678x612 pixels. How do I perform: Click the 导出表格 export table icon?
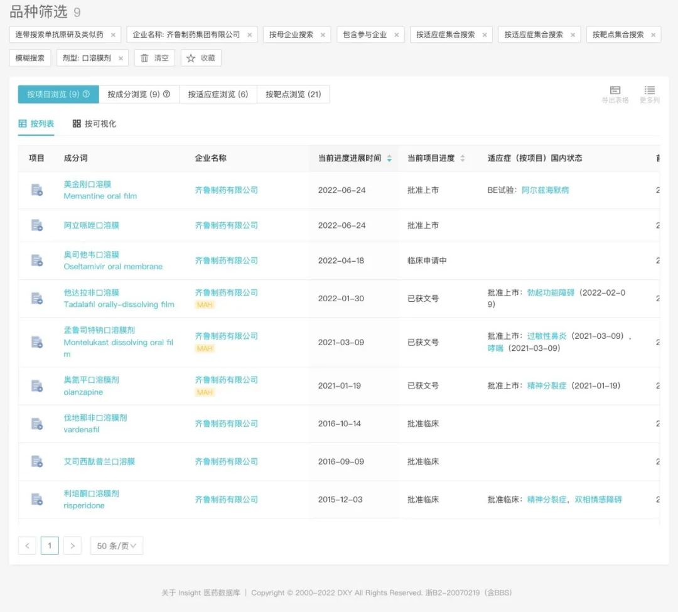point(615,91)
